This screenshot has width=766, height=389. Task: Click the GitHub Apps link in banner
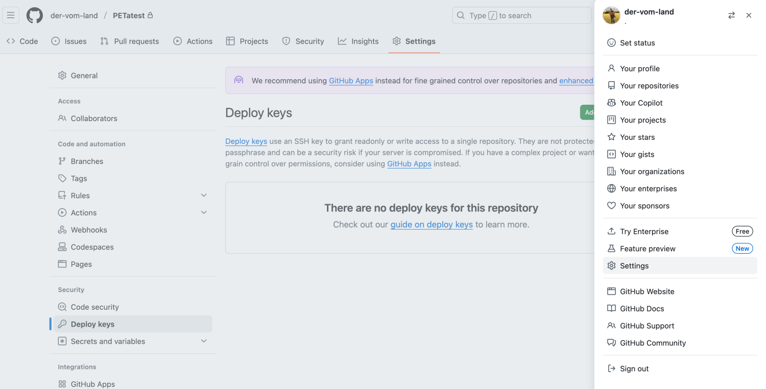351,81
